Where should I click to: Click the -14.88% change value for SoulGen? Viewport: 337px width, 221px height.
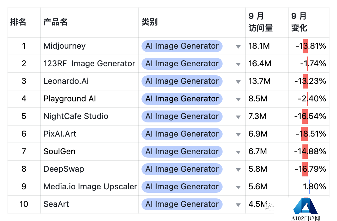[x=310, y=152]
